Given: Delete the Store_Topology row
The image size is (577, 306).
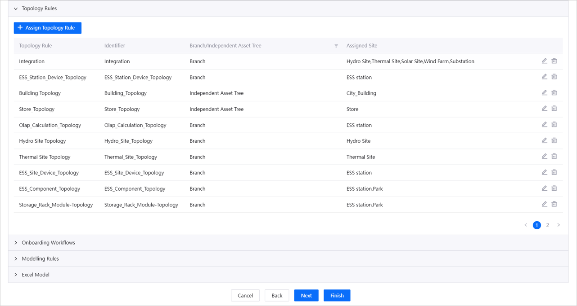Looking at the screenshot, I should pyautogui.click(x=554, y=109).
